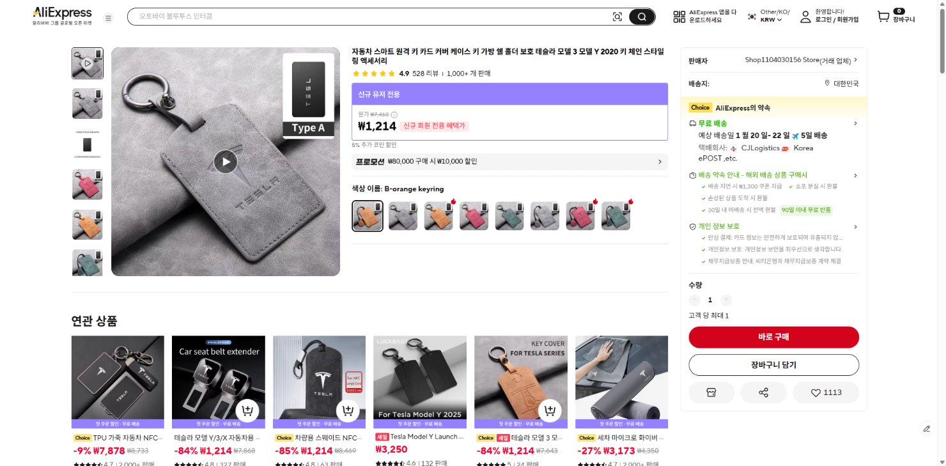Open the ₩10,000 할인 프로모션 details

point(509,161)
